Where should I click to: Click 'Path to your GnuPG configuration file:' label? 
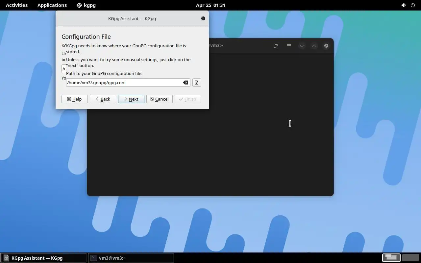pos(104,73)
